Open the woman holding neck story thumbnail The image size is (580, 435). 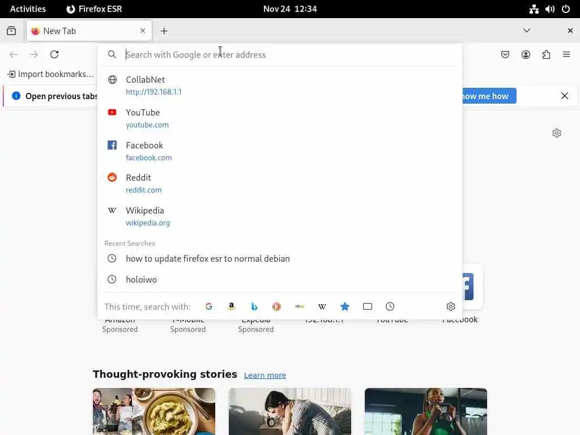pos(289,411)
